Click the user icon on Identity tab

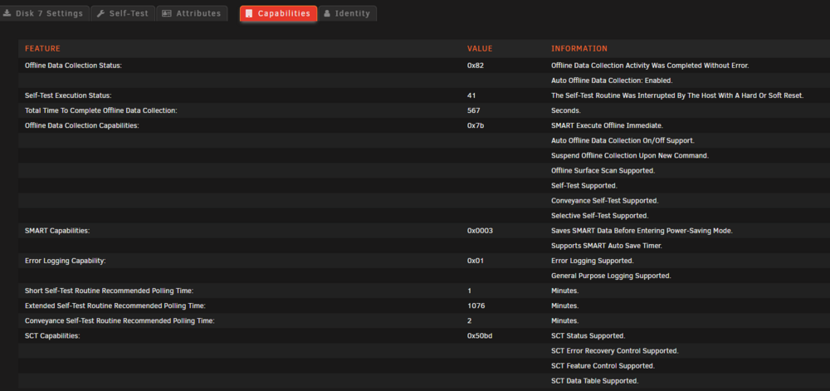pos(327,14)
